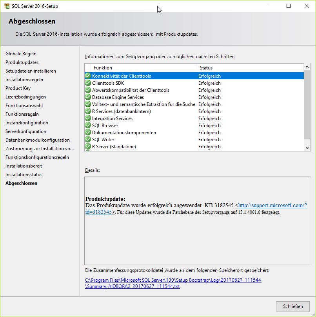Click Funktionsregeln step in sidebar
This screenshot has height=317, width=316.
pyautogui.click(x=22, y=114)
